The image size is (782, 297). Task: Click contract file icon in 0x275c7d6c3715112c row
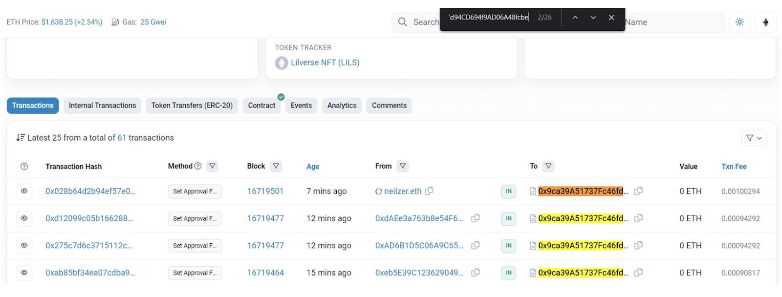(x=533, y=246)
